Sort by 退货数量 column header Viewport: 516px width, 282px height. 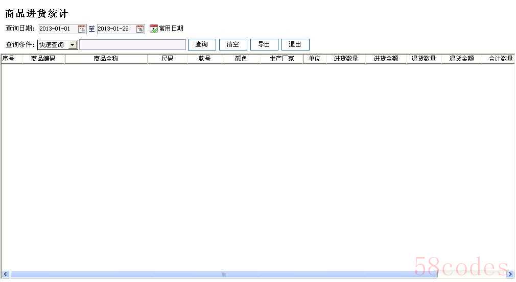point(424,59)
